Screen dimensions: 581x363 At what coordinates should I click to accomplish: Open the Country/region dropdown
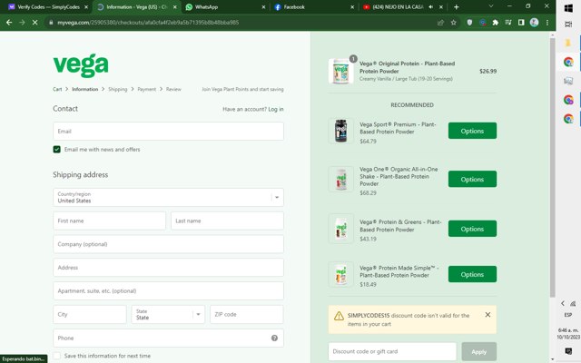coord(168,198)
